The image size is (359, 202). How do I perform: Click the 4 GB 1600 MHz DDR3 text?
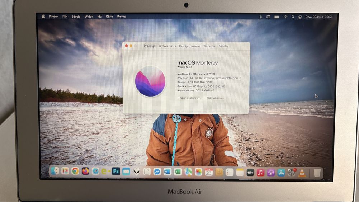click(x=200, y=83)
